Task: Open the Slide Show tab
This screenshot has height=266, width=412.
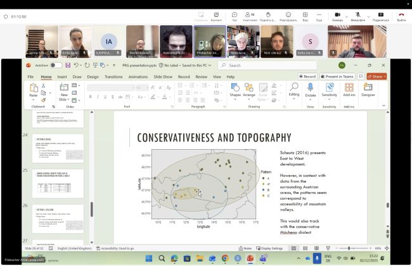Action: 163,76
